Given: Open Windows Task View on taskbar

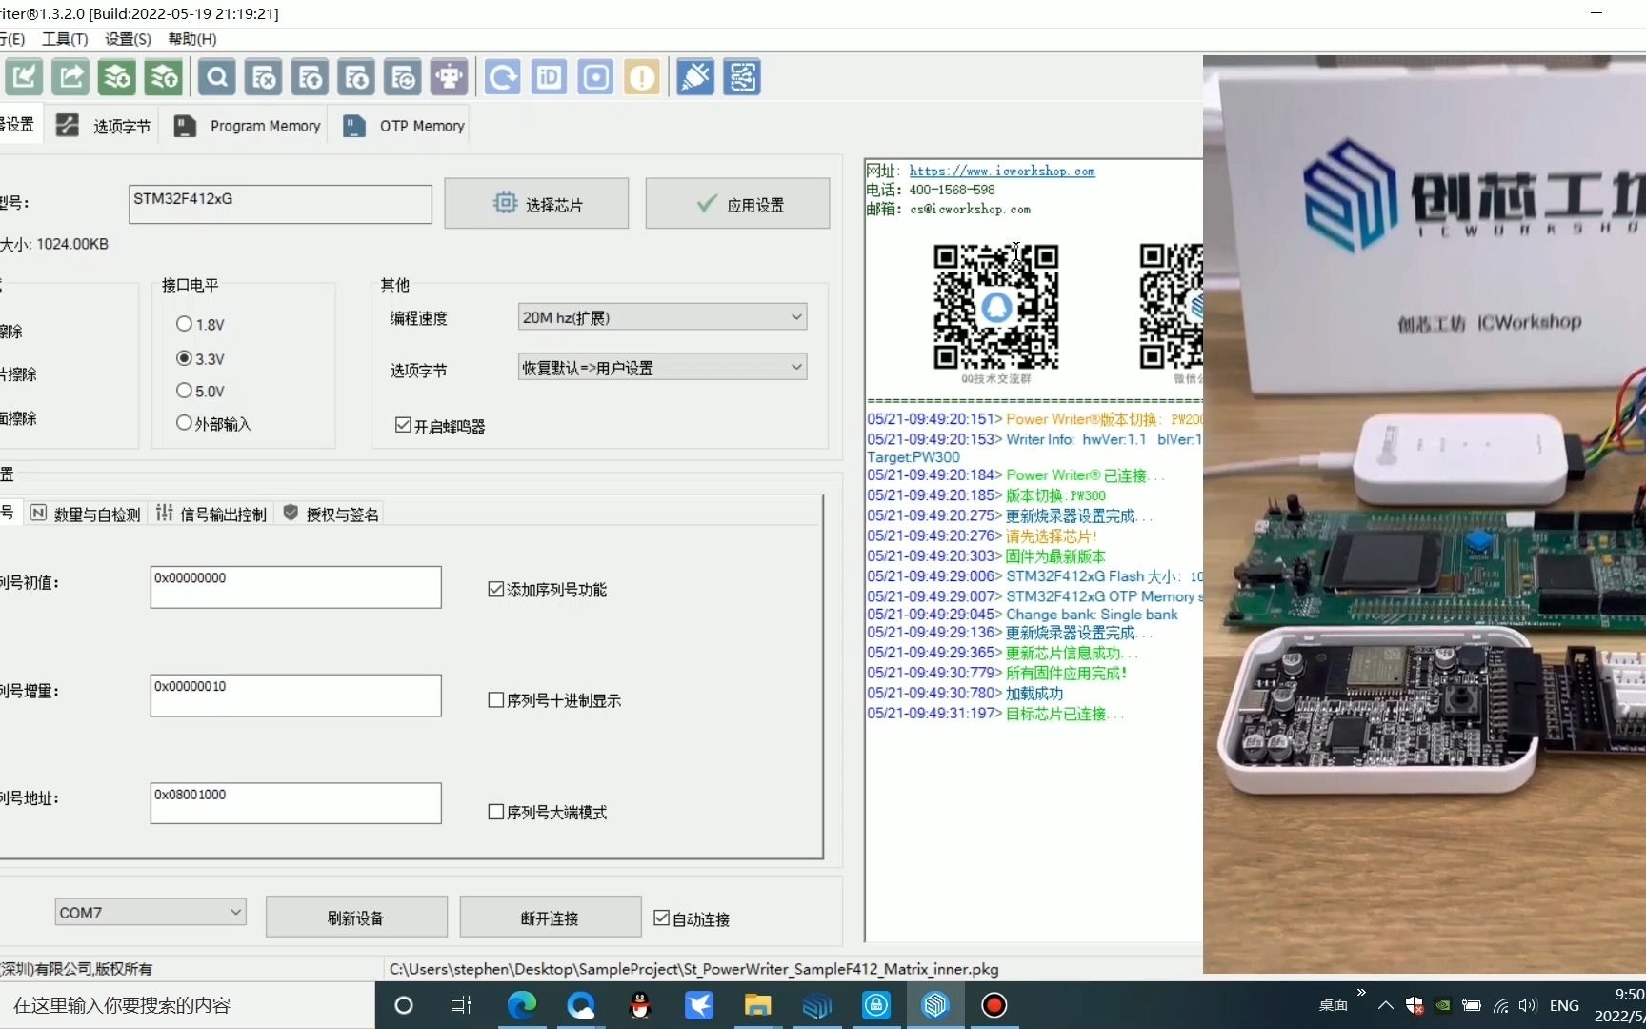Looking at the screenshot, I should [461, 1005].
